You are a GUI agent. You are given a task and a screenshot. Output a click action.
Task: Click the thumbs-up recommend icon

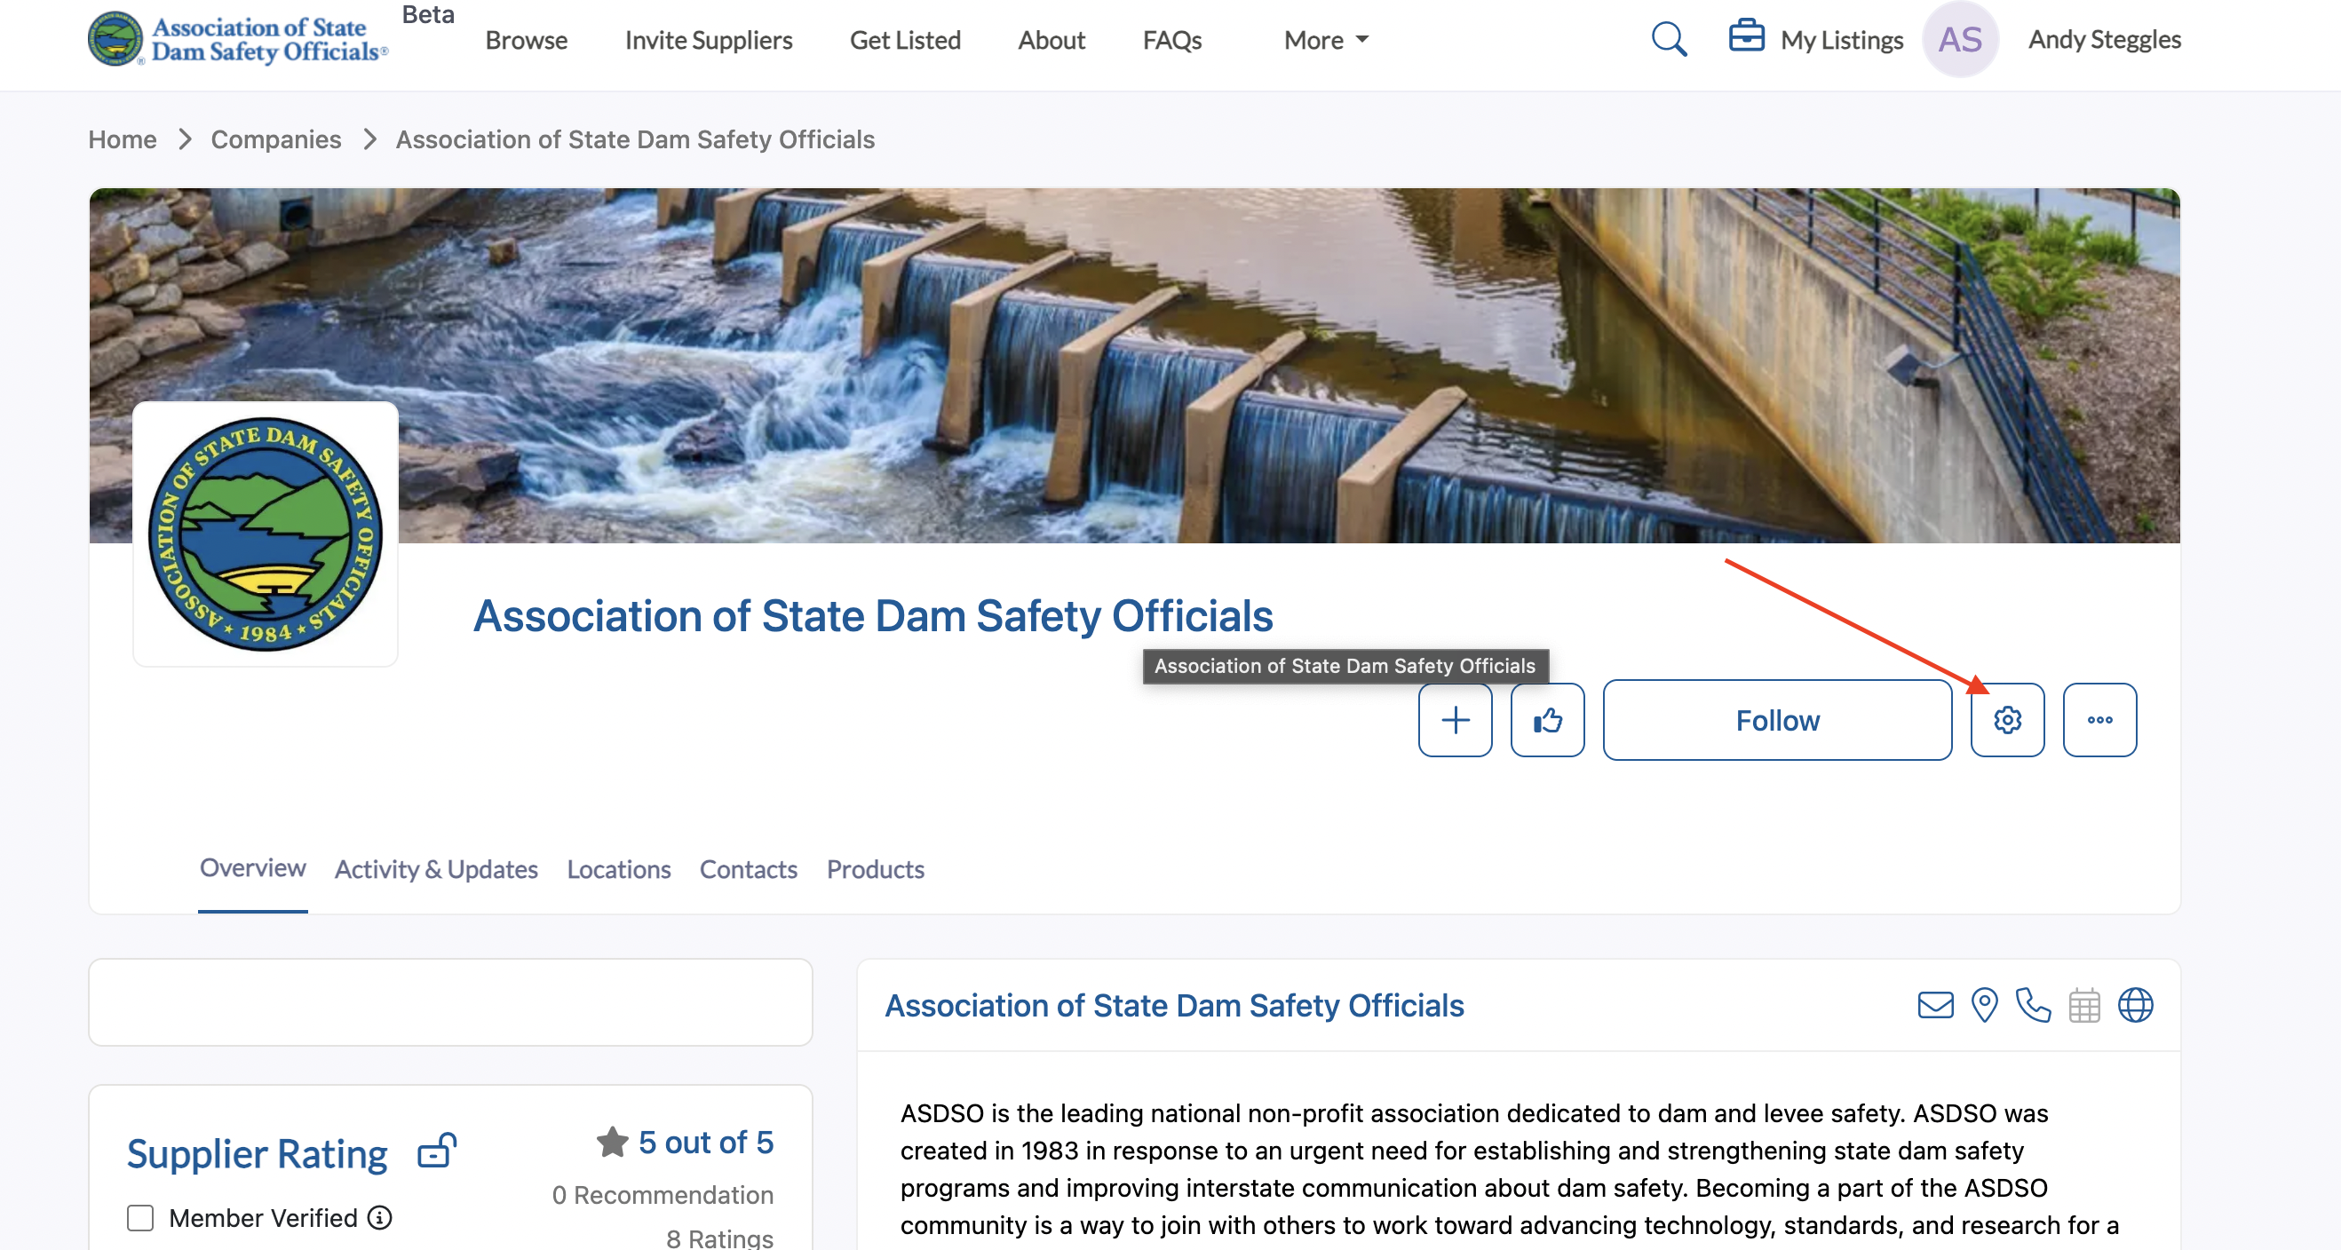pos(1547,719)
